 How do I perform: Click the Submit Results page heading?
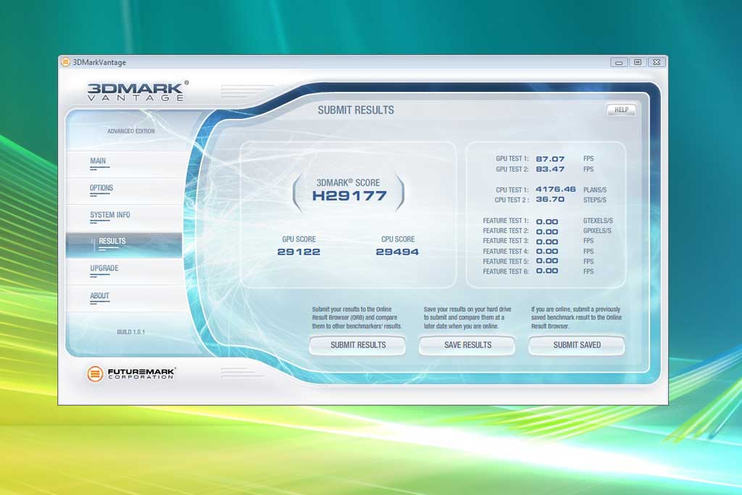coord(356,110)
